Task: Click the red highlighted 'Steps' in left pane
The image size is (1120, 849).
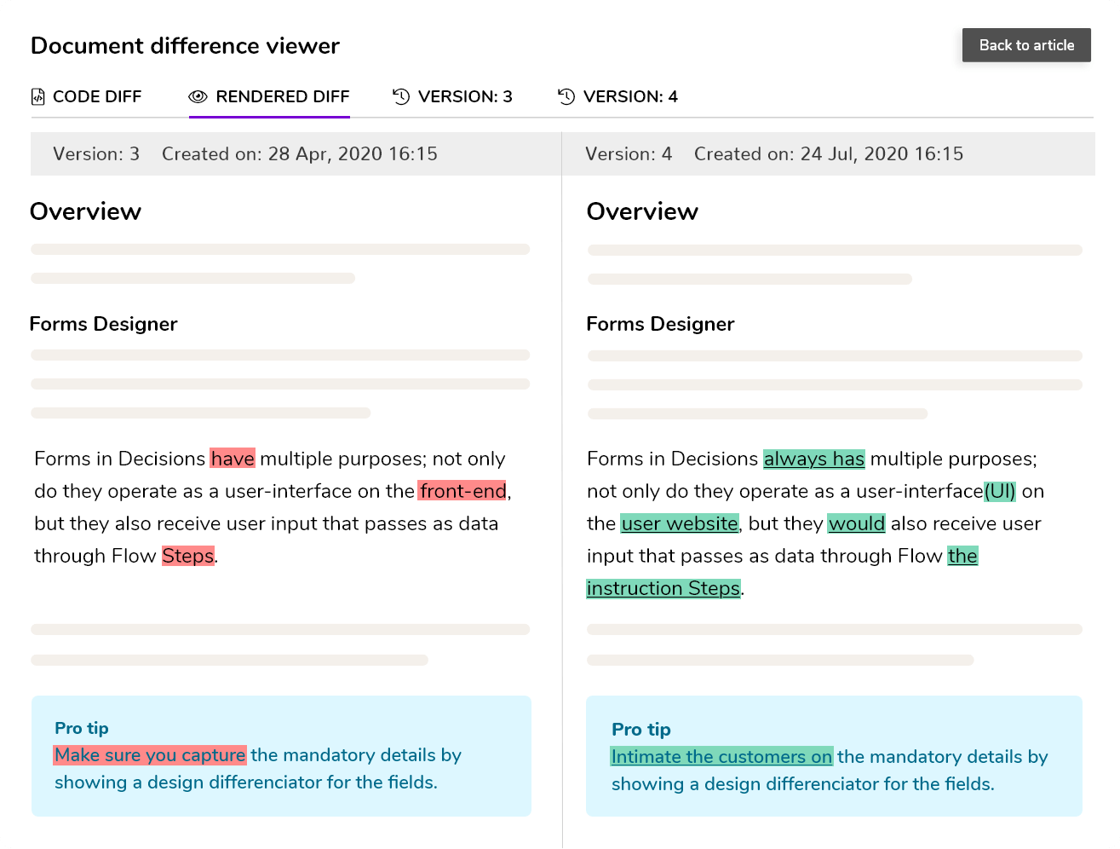Action: click(x=188, y=557)
